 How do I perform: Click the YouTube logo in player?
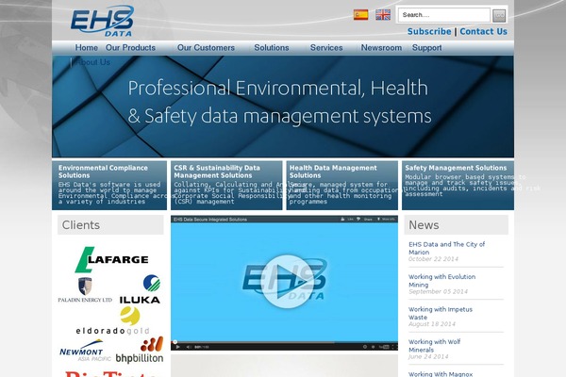384,347
